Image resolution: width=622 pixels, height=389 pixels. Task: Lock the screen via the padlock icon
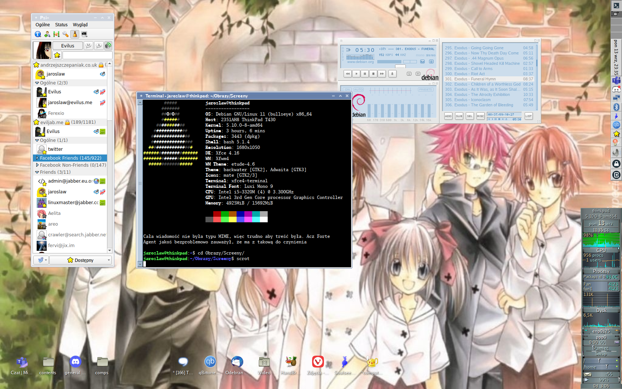pyautogui.click(x=616, y=163)
